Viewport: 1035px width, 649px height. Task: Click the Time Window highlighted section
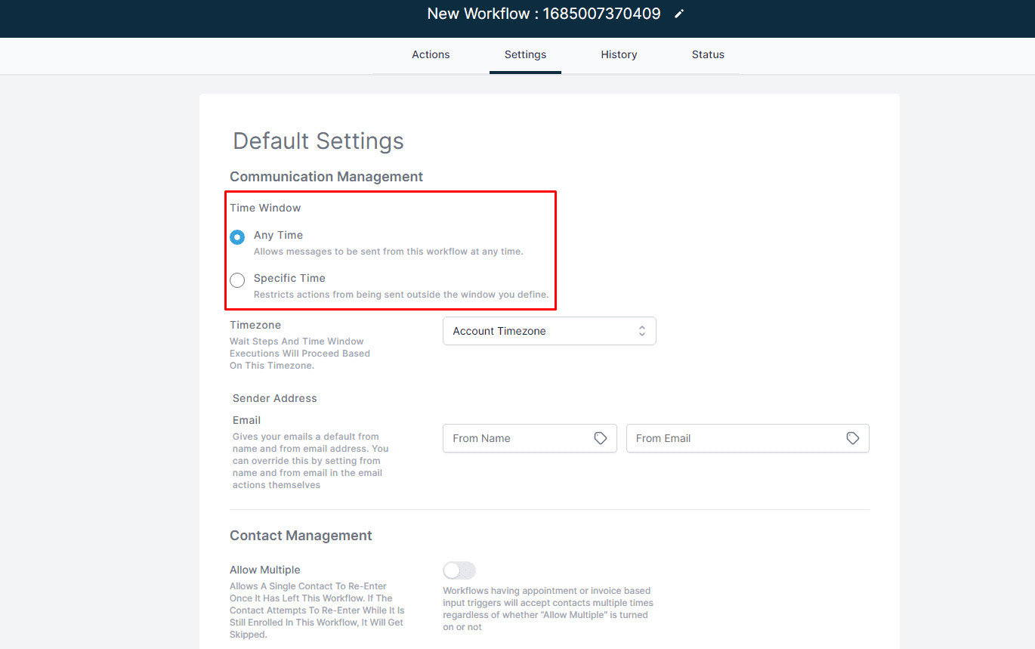[x=391, y=250]
